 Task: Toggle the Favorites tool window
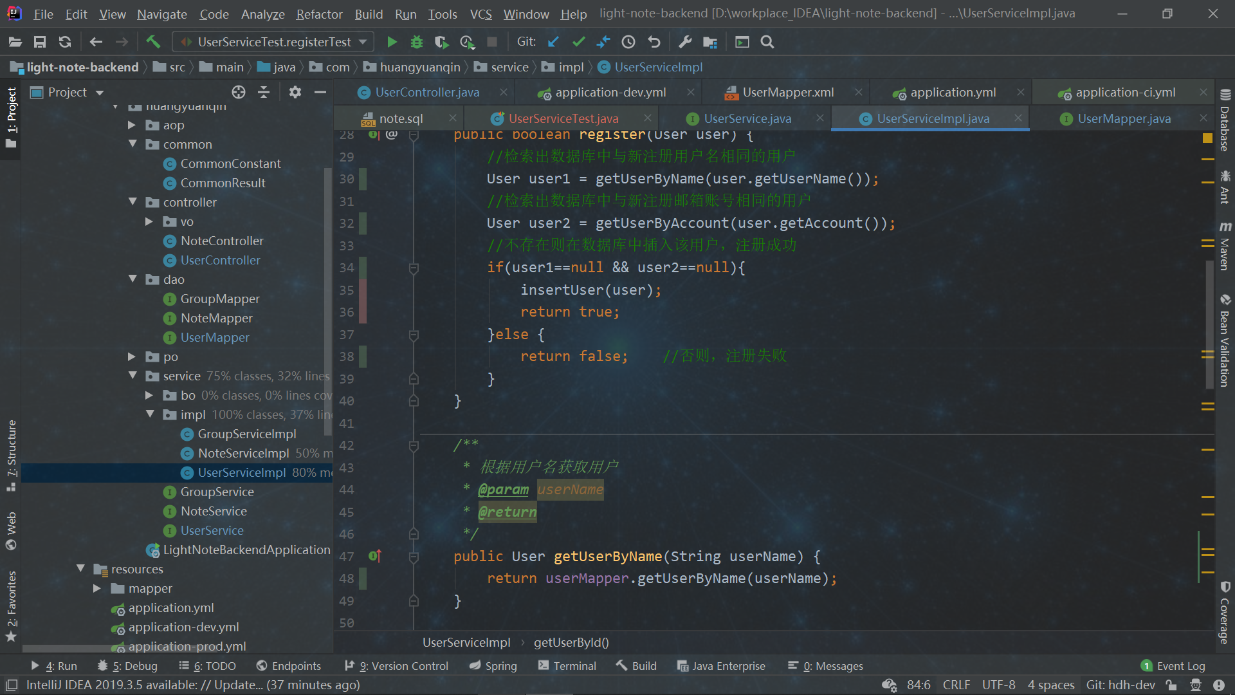(x=11, y=606)
